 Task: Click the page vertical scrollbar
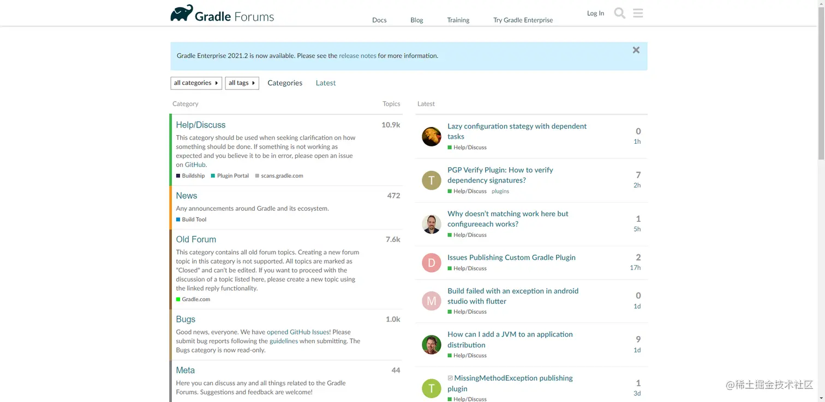(x=821, y=82)
